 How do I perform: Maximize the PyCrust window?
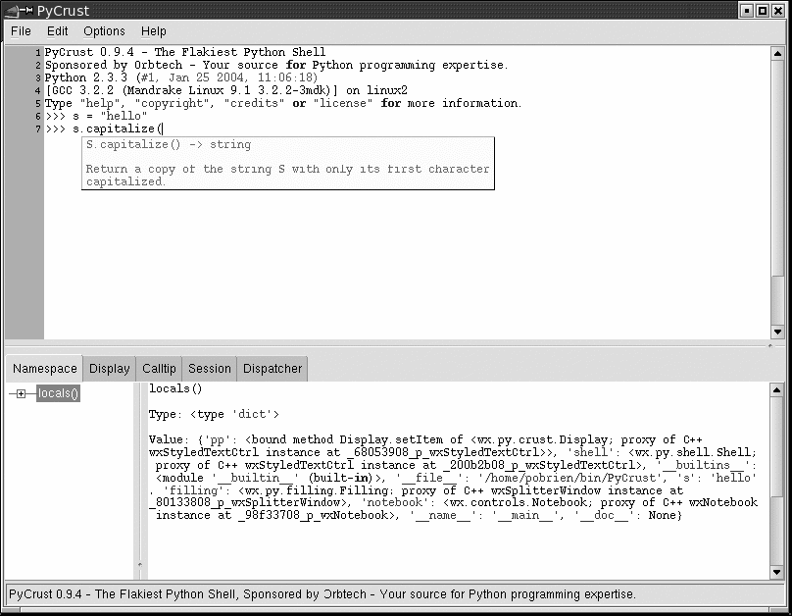[x=763, y=11]
